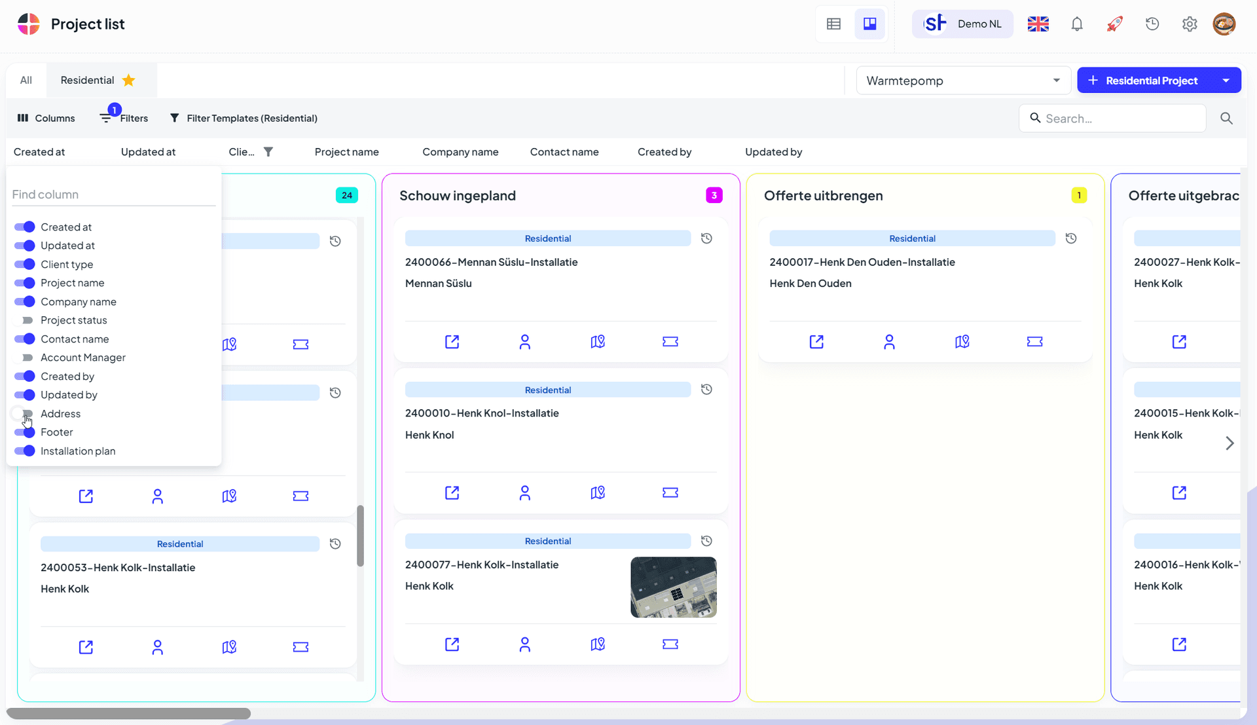Image resolution: width=1257 pixels, height=725 pixels.
Task: Open Residential Project button dropdown arrow
Action: (x=1226, y=81)
